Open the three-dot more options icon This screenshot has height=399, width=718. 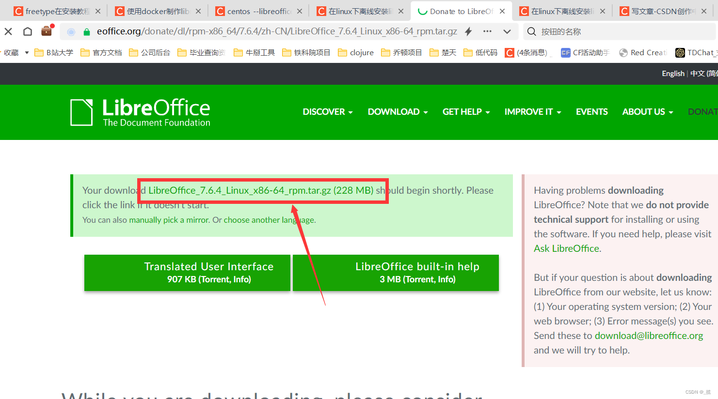(x=487, y=31)
